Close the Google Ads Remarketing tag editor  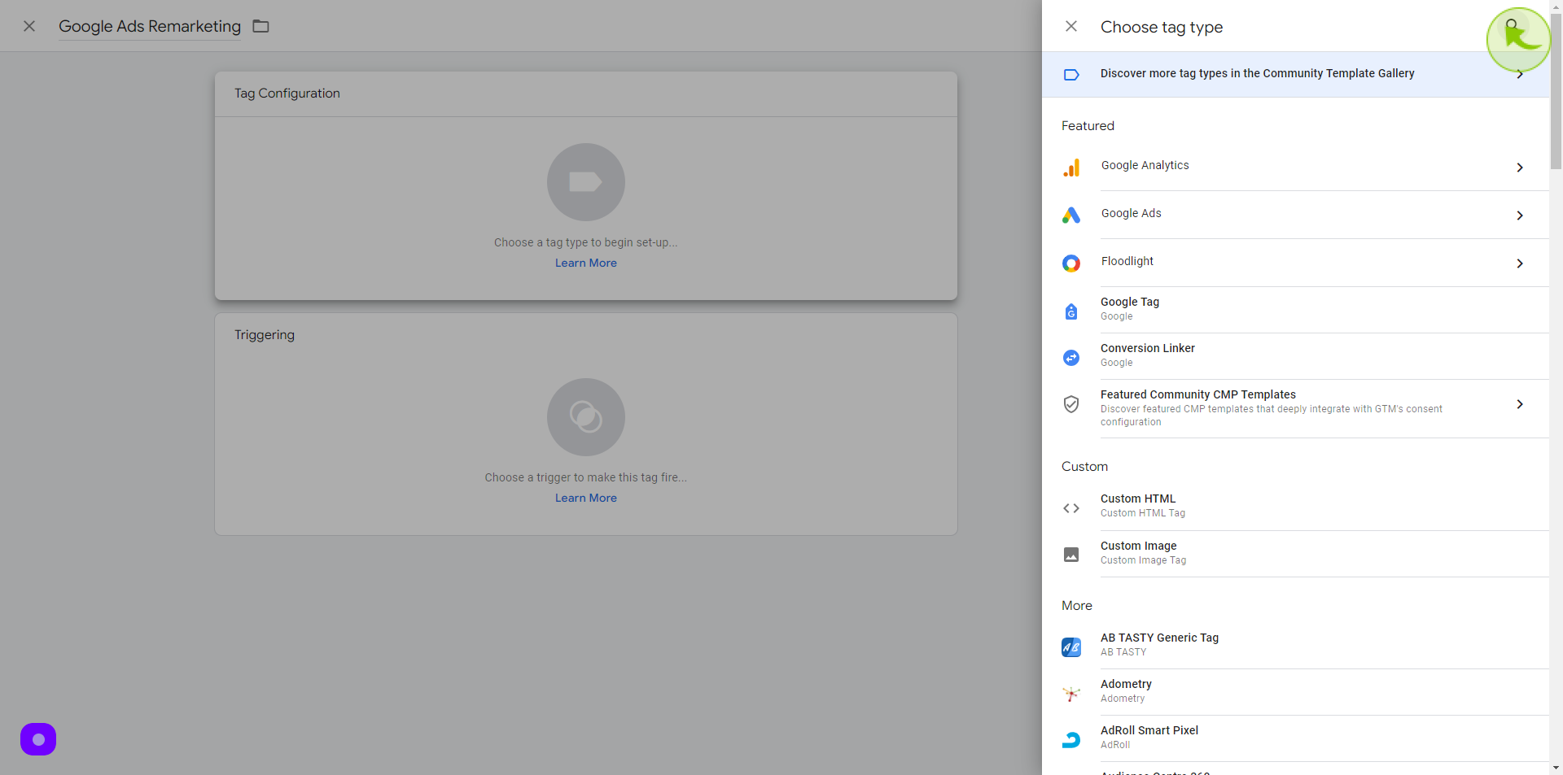click(29, 26)
